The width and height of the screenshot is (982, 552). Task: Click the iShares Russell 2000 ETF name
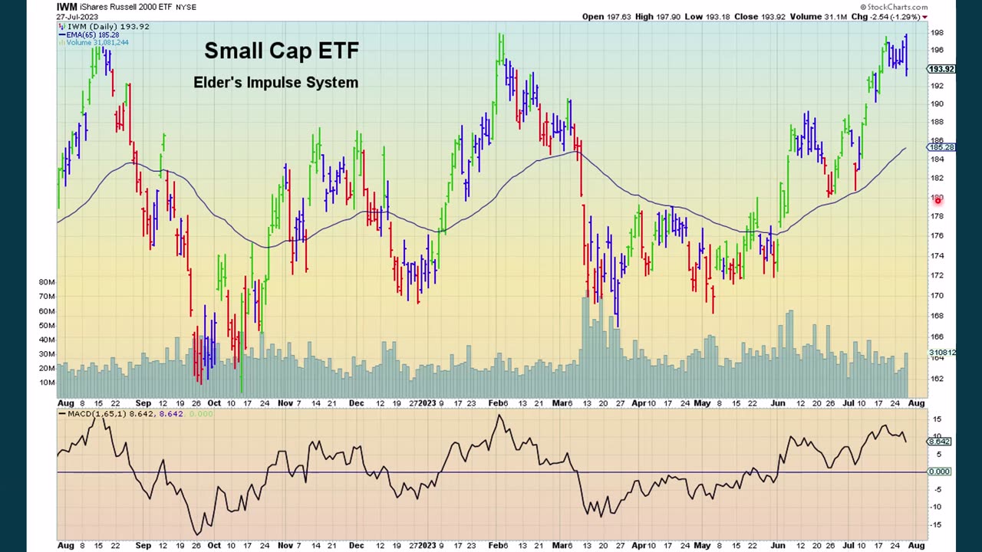(x=127, y=7)
